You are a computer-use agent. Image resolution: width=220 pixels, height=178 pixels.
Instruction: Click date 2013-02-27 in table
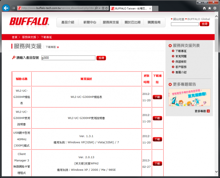tap(146, 164)
